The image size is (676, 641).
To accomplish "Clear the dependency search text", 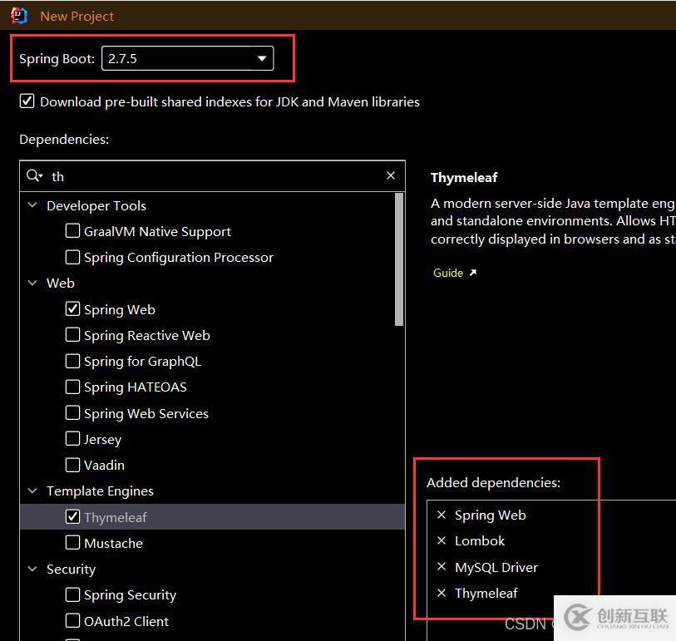I will pos(391,175).
